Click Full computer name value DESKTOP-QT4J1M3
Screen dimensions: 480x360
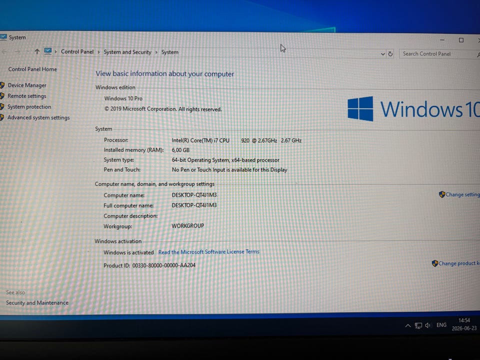(194, 205)
